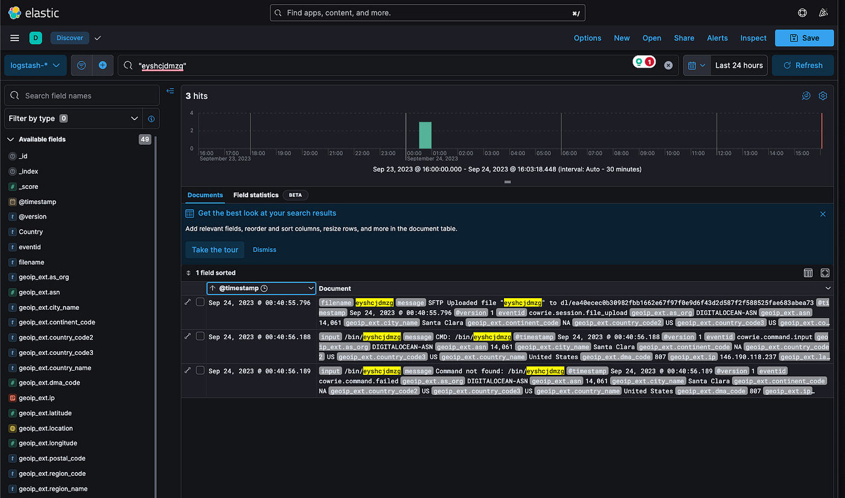Open the Alerts menu
Screen dimensions: 845x498
tap(717, 38)
